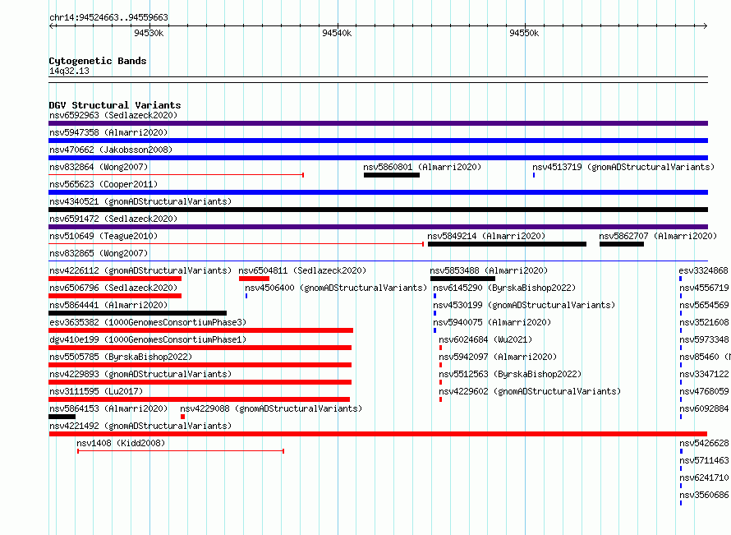This screenshot has height=535, width=731.
Task: Select the long red bar under nsv4221492
Action: (x=378, y=434)
